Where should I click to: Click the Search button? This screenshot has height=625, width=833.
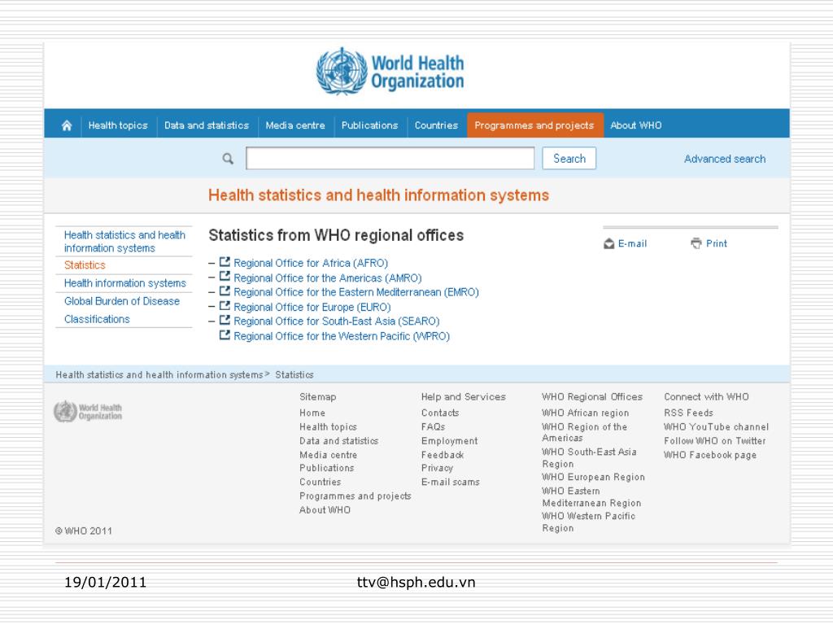pos(569,159)
